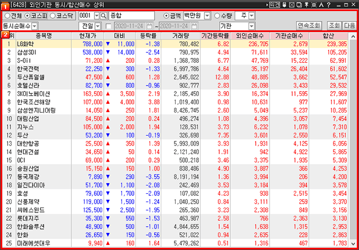Select the 삼성SDI row

pyautogui.click(x=175, y=52)
